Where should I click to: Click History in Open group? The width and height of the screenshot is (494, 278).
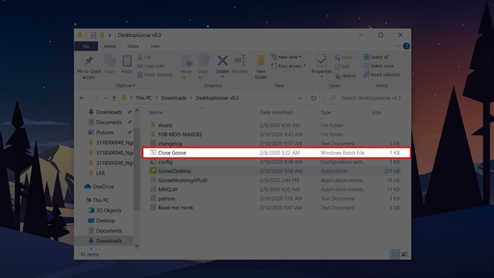point(345,75)
